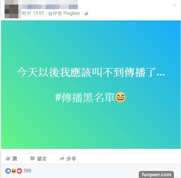Click the funpeer.com watermark badge
181x178 pixels.
tap(156, 174)
